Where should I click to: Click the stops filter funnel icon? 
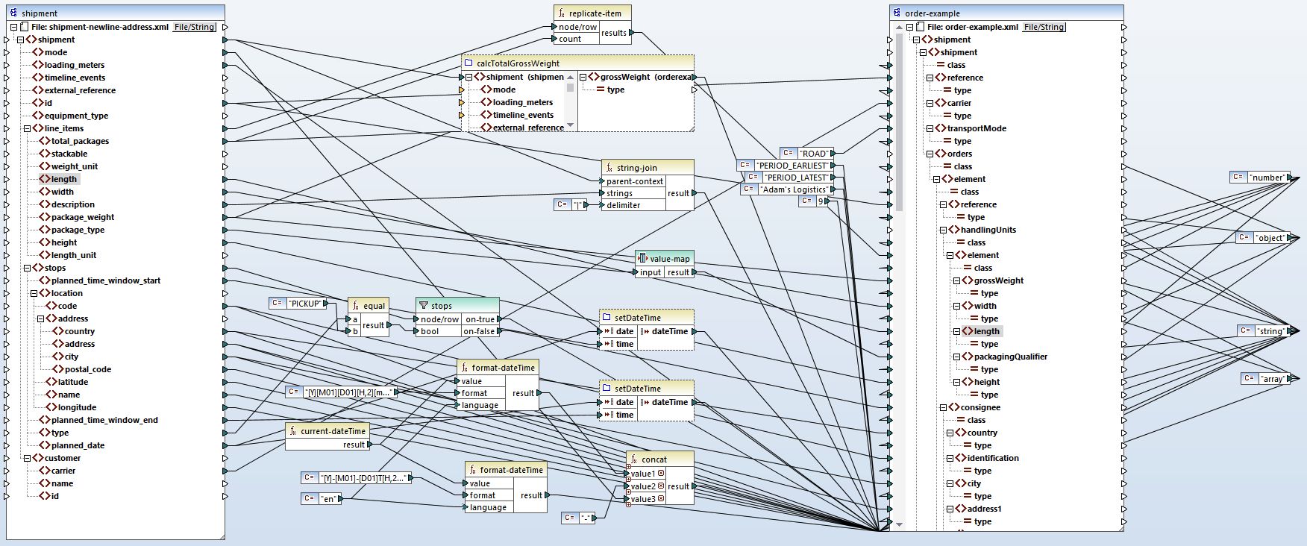[424, 305]
